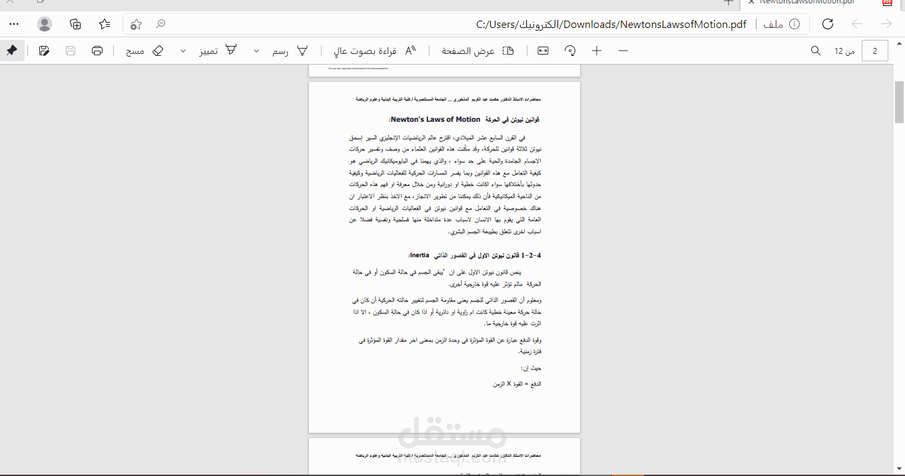Zoom out with the minus icon
The image size is (905, 476).
coord(623,51)
